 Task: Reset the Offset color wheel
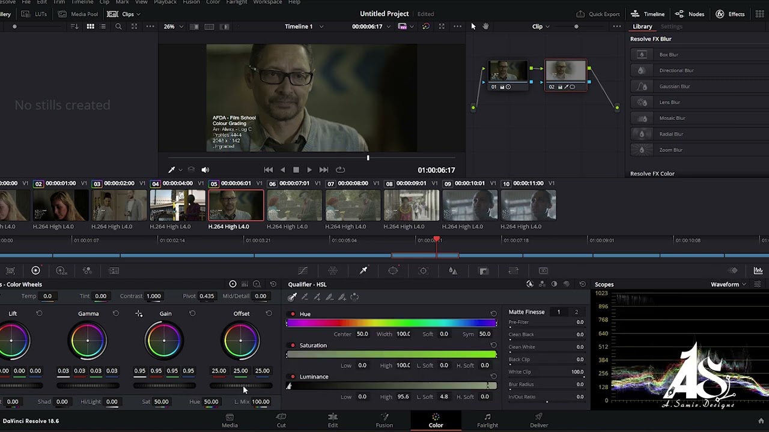[x=269, y=313]
